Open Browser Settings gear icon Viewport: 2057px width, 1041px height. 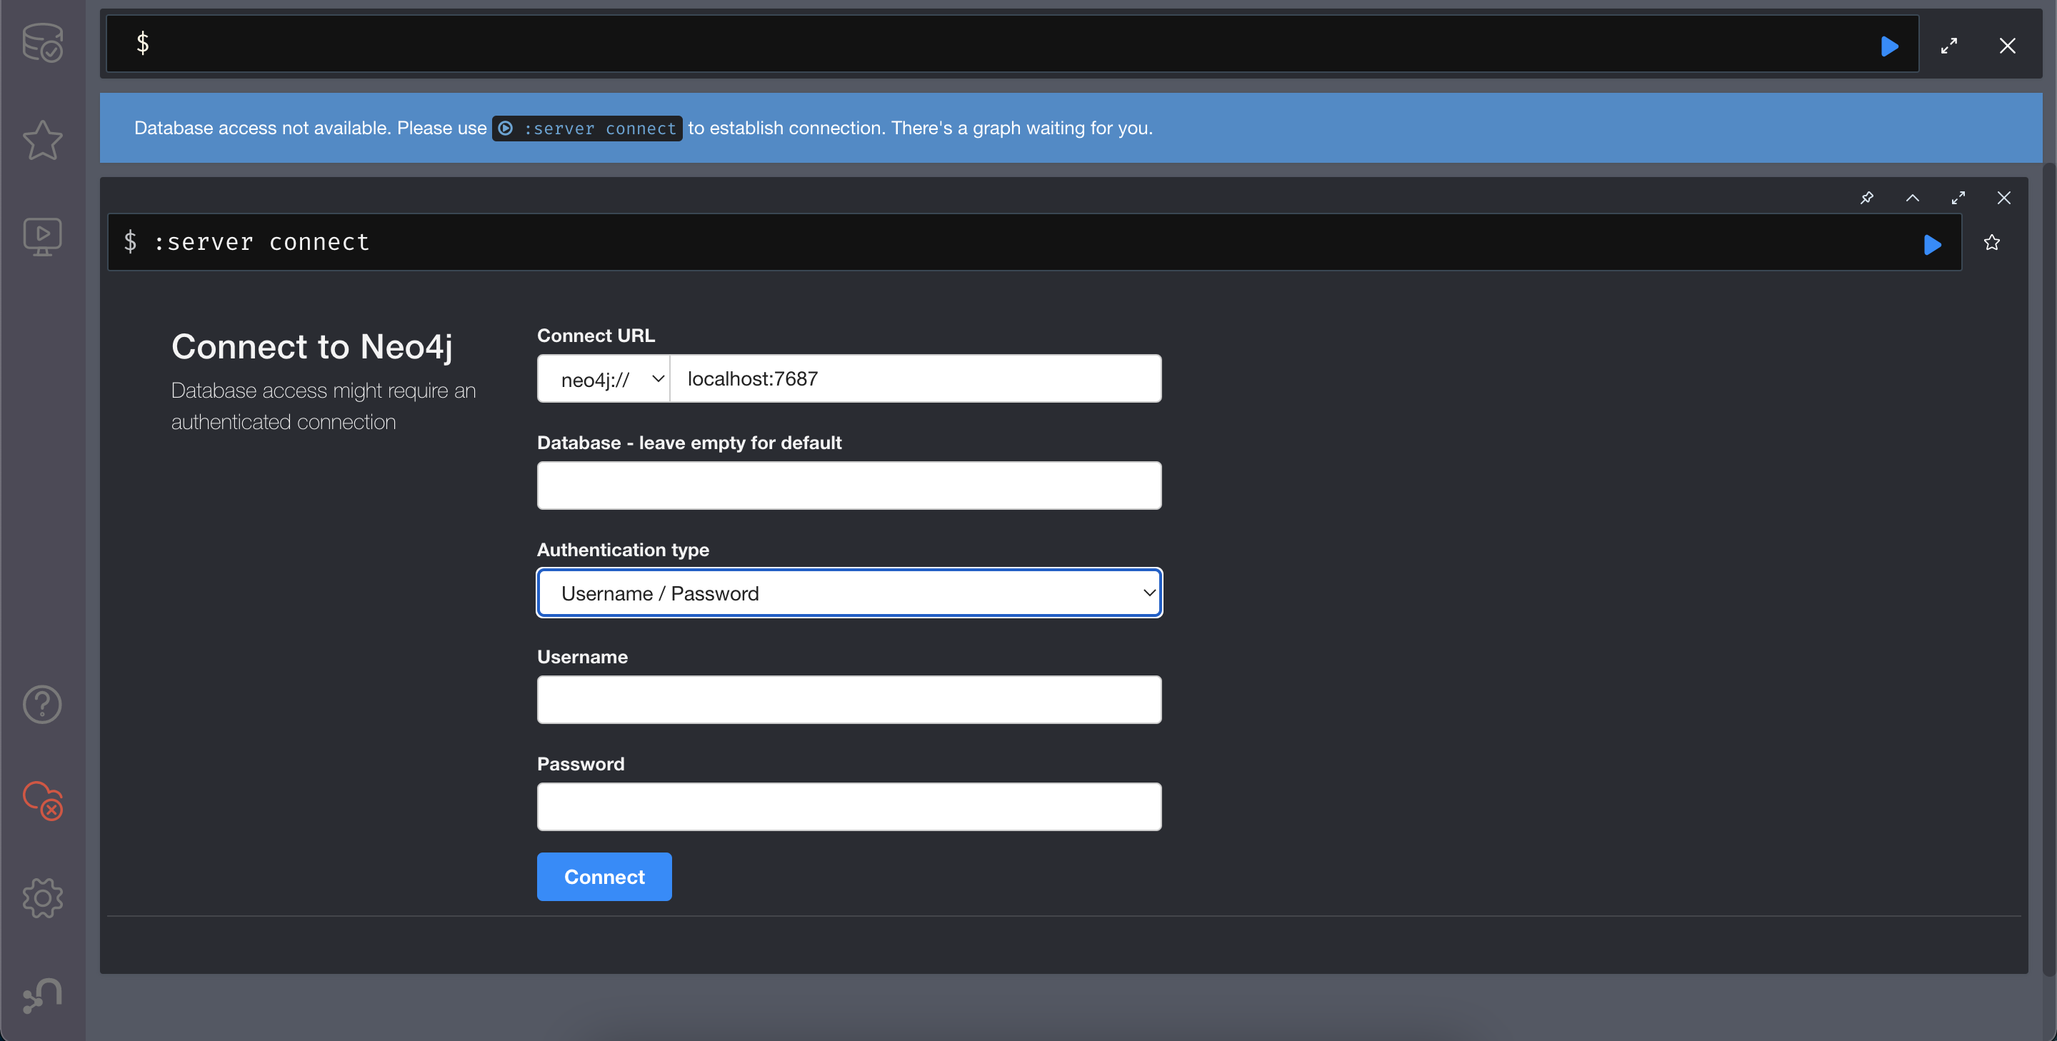click(42, 898)
